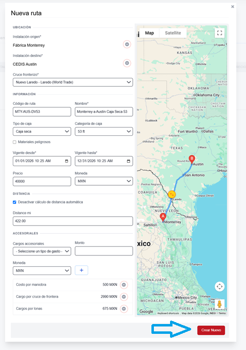The height and width of the screenshot is (350, 246).
Task: Open map camera controls
Action: tap(220, 286)
